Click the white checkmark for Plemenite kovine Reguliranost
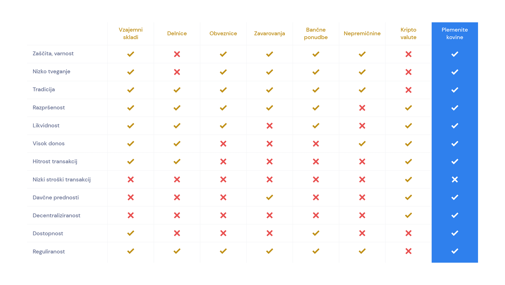This screenshot has height=285, width=505. point(454,251)
